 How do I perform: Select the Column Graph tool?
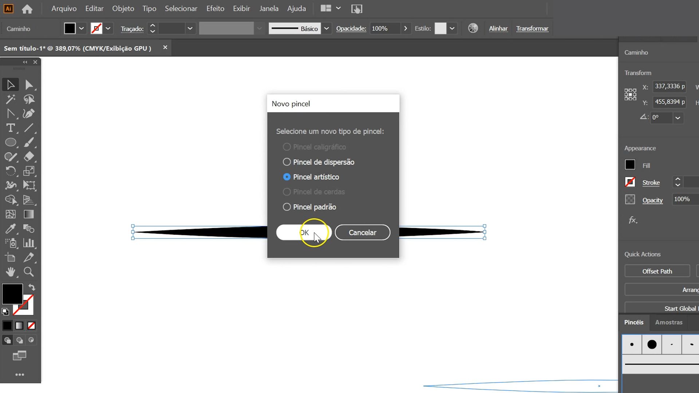pos(29,243)
